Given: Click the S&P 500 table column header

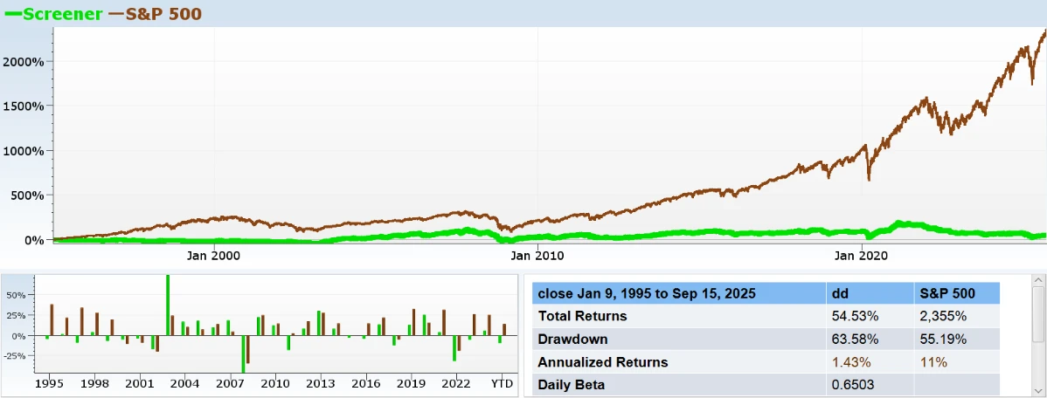Looking at the screenshot, I should [955, 293].
